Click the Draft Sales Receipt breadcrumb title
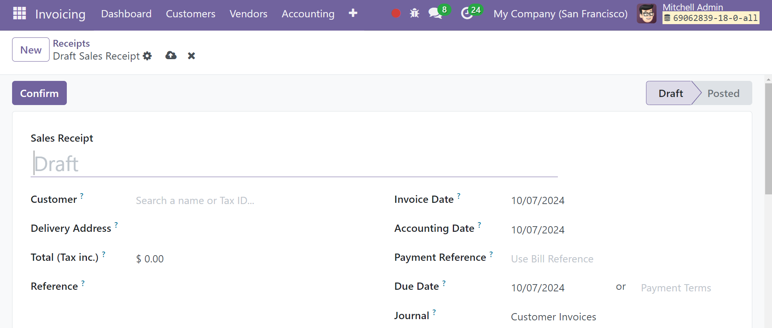This screenshot has width=772, height=328. pyautogui.click(x=96, y=56)
